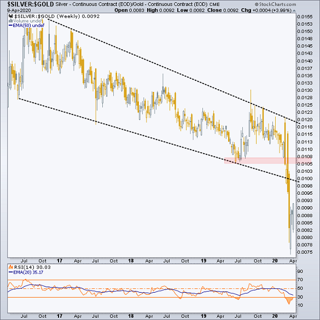Click the latest weekly candlestick near Apr 2020
This screenshot has width=320, height=320.
(293, 217)
